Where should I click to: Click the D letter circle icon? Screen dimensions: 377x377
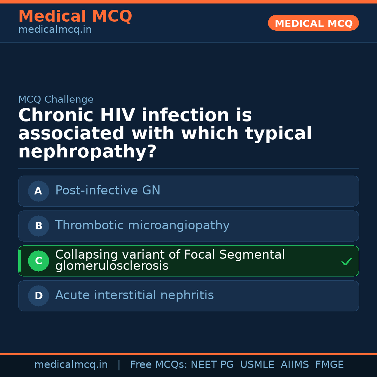point(38,296)
